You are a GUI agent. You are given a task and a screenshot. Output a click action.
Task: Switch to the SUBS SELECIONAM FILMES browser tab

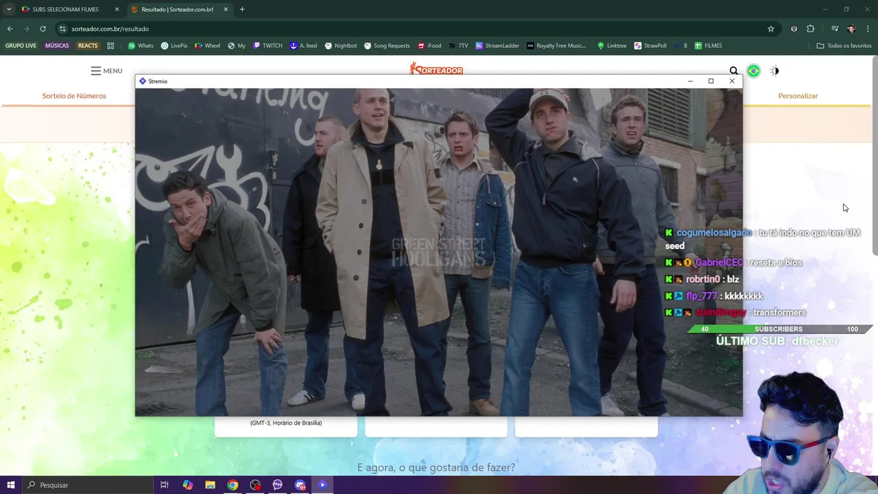click(65, 10)
